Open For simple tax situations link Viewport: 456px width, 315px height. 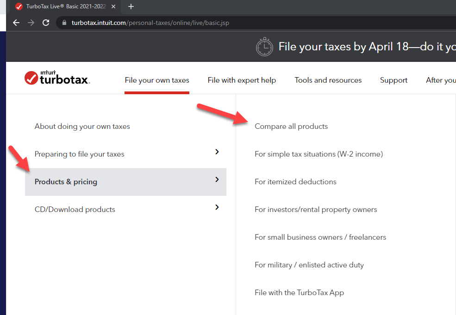click(319, 154)
